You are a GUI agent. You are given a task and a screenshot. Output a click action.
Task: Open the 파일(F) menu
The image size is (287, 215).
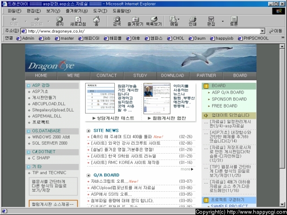14,11
